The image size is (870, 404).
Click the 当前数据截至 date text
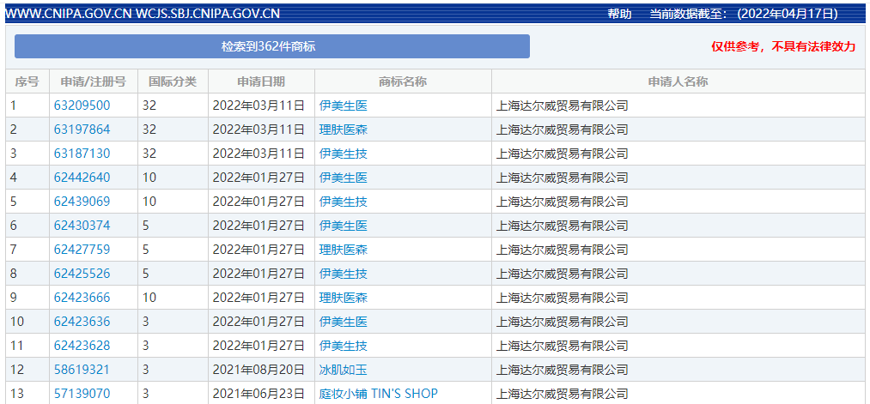[x=744, y=14]
